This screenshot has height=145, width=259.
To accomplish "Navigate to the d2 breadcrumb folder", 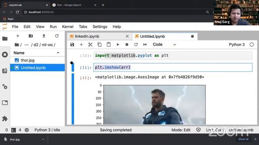I will click(36, 45).
